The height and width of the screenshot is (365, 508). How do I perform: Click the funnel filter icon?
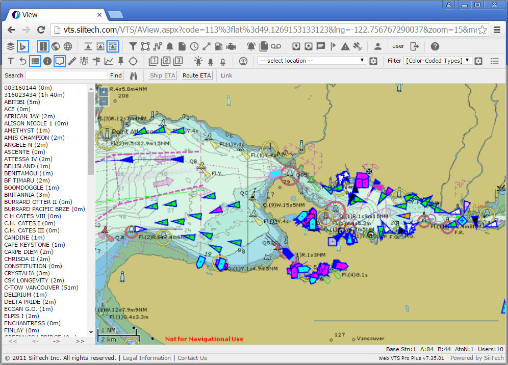pos(133,46)
